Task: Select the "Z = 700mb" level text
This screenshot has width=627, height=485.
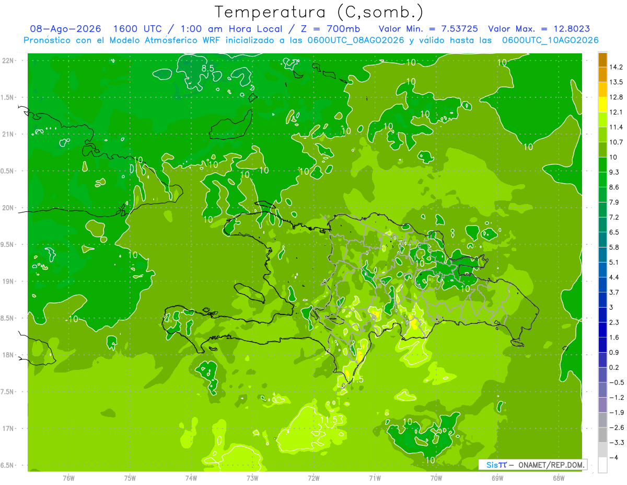Action: point(331,29)
